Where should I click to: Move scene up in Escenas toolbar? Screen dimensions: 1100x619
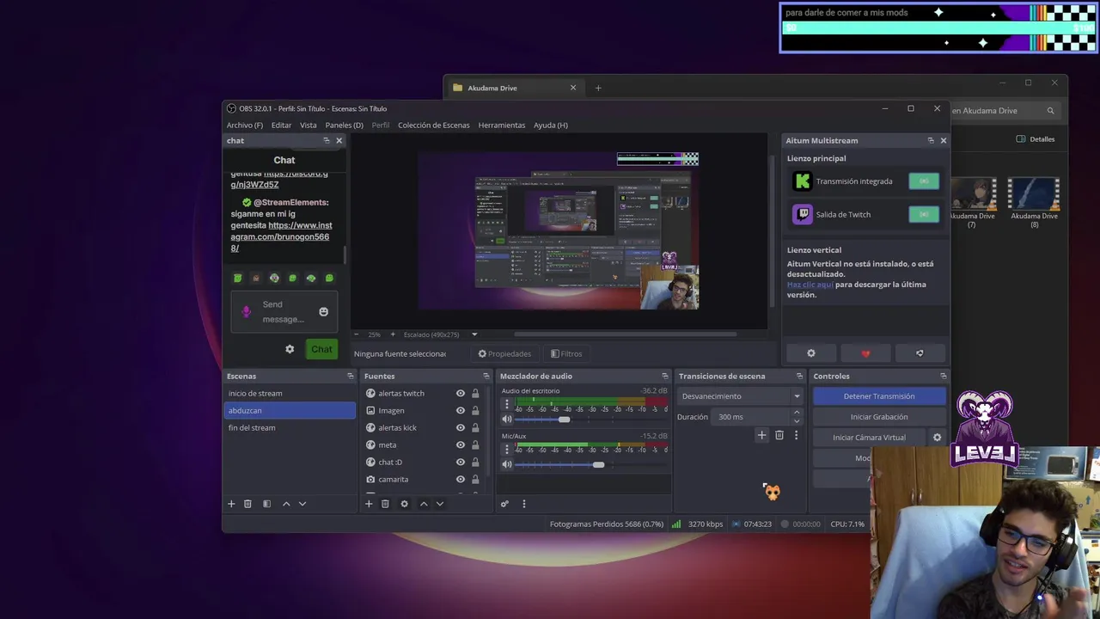(286, 504)
